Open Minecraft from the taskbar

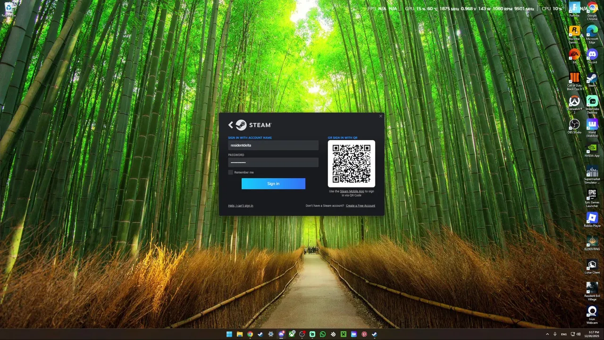click(344, 334)
